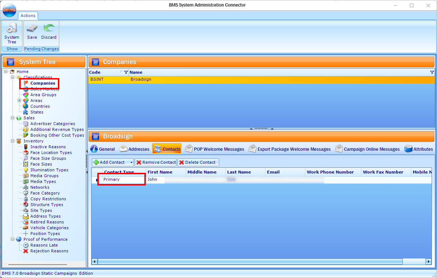Viewport: 437px width, 278px height.
Task: Click the contacts grid horizontal scrollbar
Action: [250, 261]
